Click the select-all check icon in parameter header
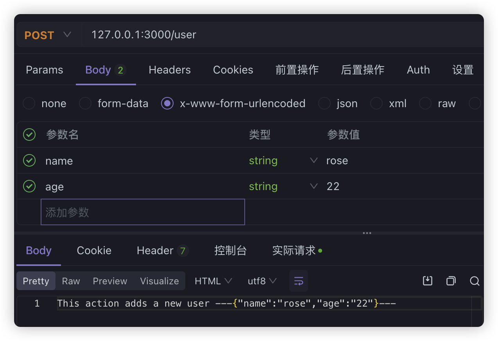The image size is (498, 341). coord(29,134)
